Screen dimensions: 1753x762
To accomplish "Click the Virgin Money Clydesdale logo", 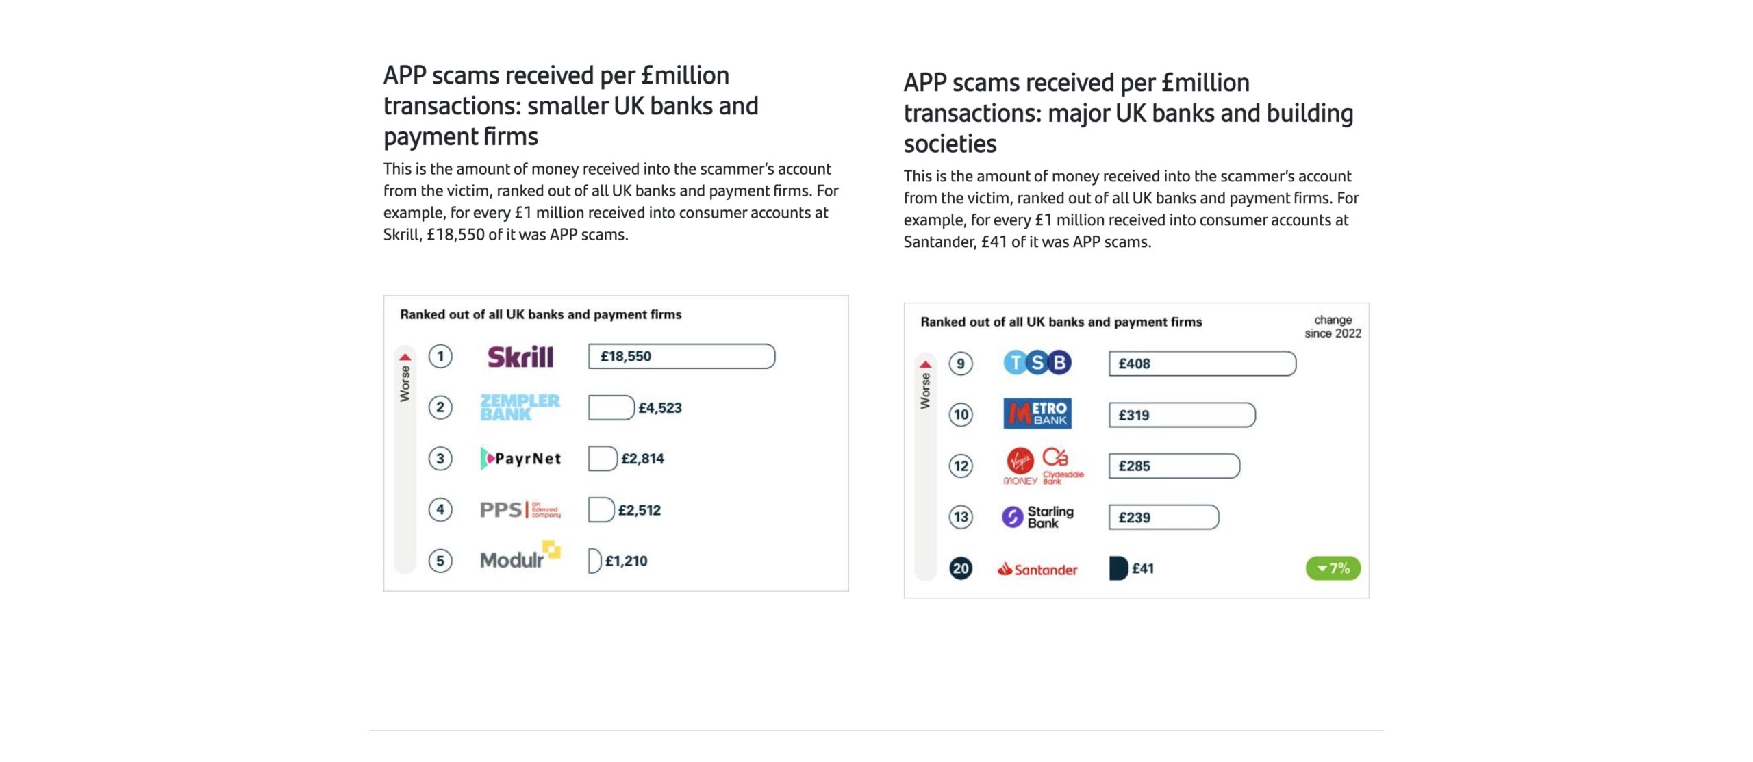I will (1043, 466).
